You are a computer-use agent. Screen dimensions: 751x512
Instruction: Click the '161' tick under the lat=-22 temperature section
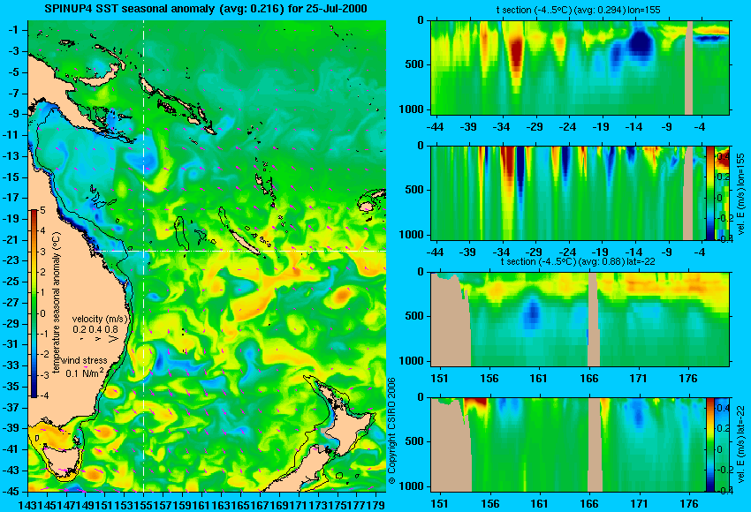[x=538, y=379]
